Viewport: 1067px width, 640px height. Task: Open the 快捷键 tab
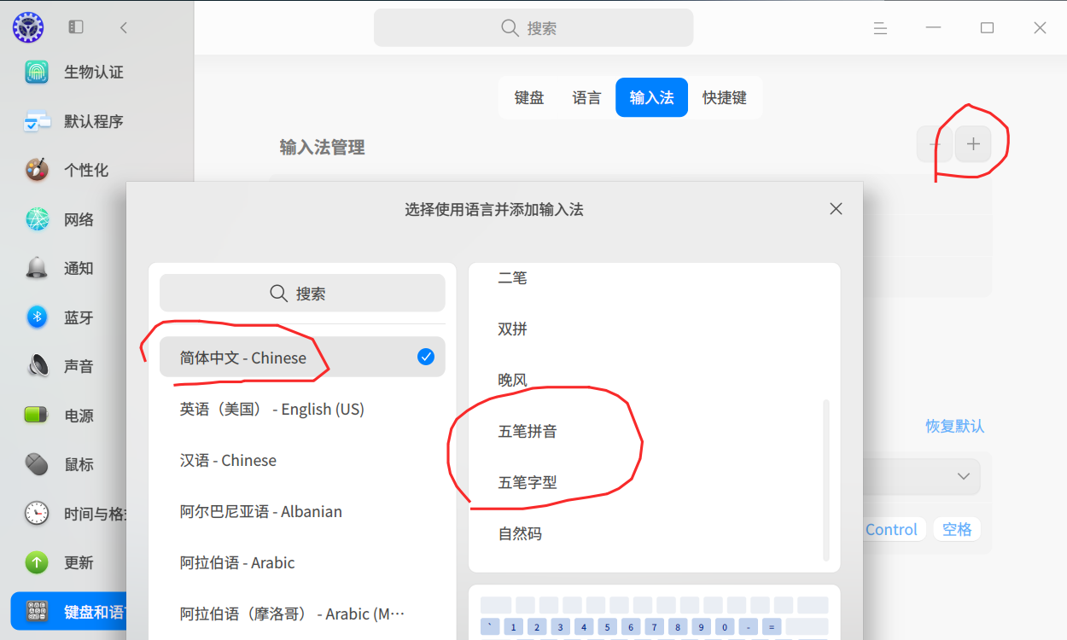(x=725, y=97)
